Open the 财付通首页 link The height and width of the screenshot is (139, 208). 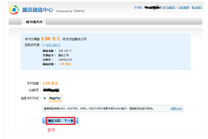(169, 7)
